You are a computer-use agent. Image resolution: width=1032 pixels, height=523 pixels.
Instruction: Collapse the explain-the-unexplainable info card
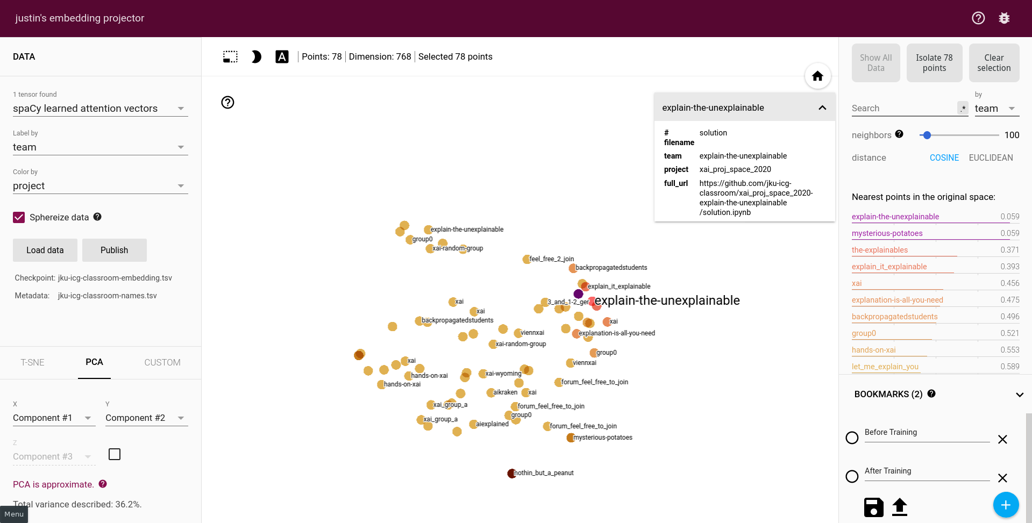[x=822, y=108]
